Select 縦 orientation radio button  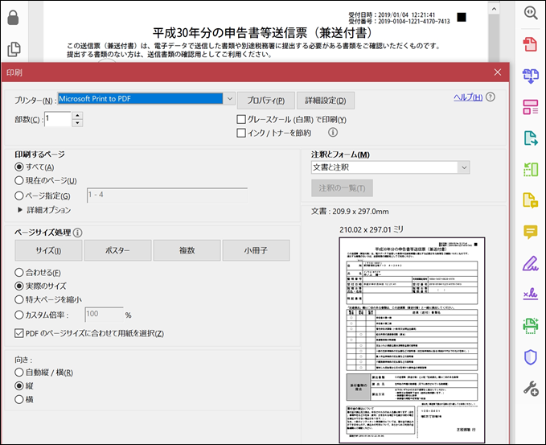coord(19,385)
